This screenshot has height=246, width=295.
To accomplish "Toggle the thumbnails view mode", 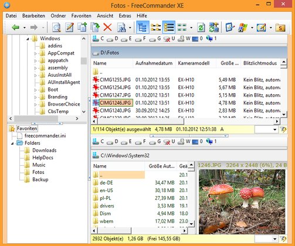I will pyautogui.click(x=182, y=28).
